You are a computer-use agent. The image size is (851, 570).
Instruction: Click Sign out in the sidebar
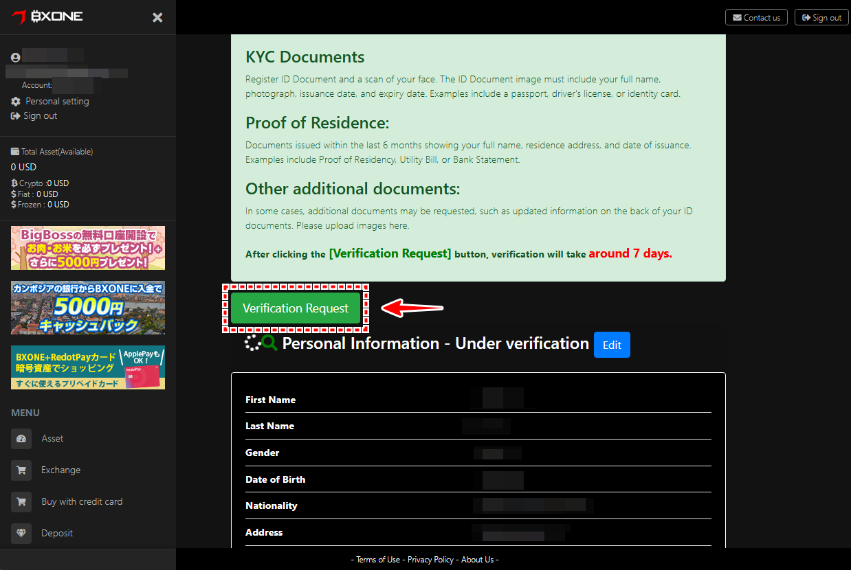pyautogui.click(x=40, y=115)
